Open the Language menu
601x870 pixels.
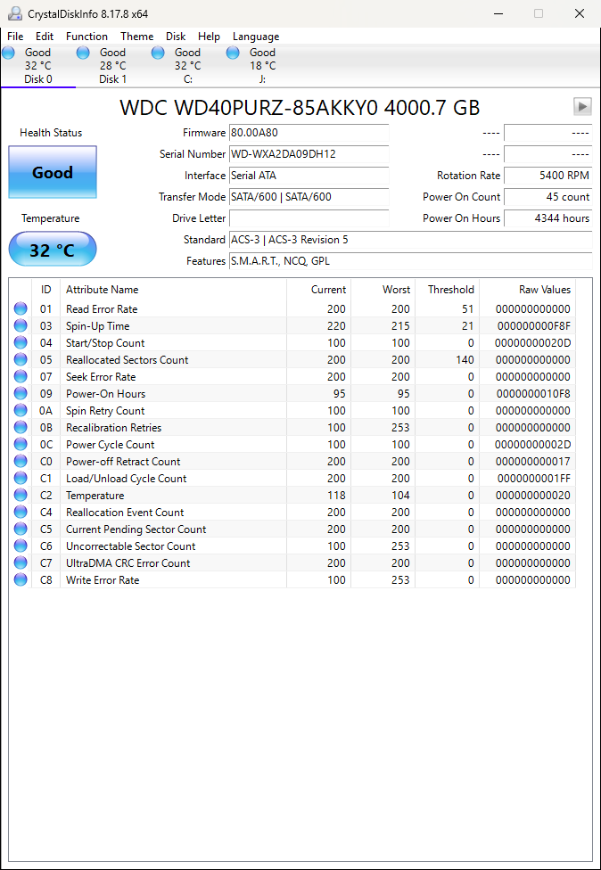(256, 37)
